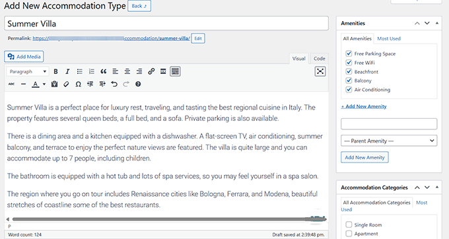Decrease paragraph indent
449x239 pixels.
90,84
